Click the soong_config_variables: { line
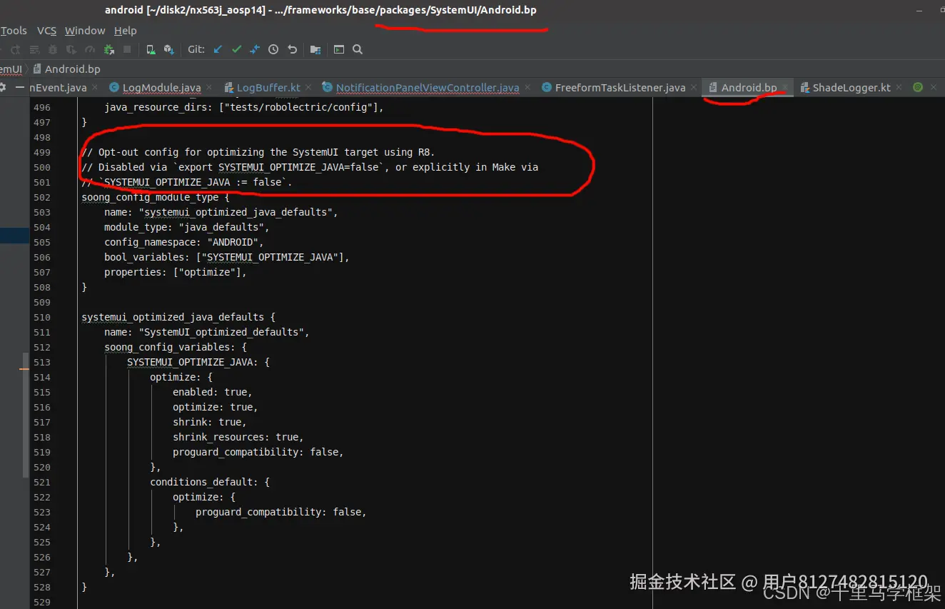 click(175, 347)
